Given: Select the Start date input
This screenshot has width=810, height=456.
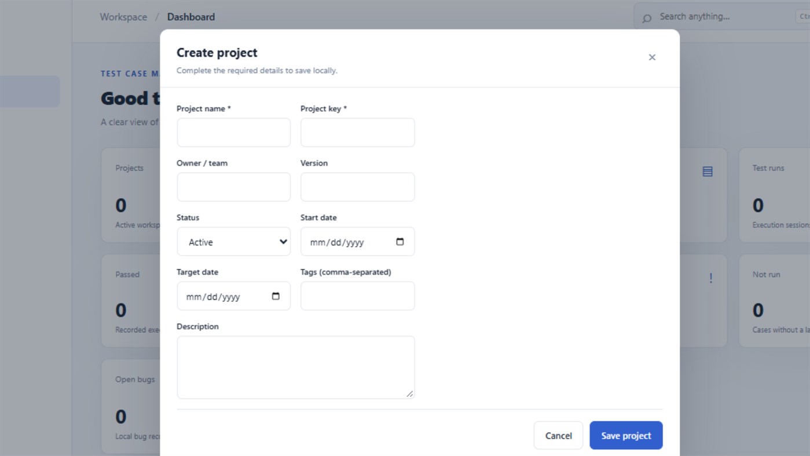Looking at the screenshot, I should tap(358, 242).
